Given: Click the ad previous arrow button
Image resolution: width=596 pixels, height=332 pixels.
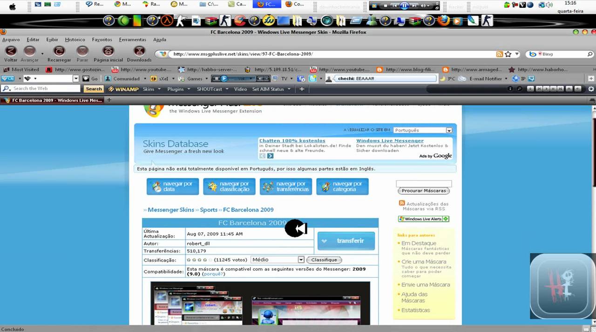Looking at the screenshot, I should pos(263,156).
